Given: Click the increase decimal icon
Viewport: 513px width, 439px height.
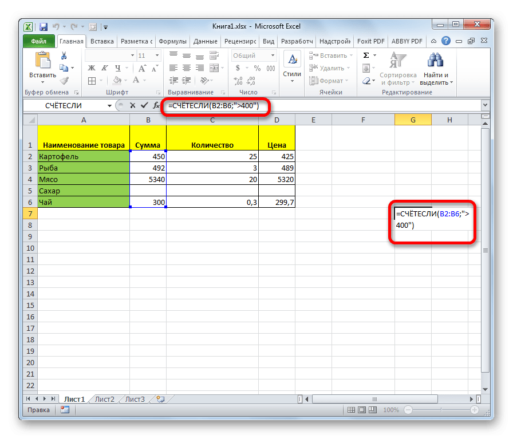Looking at the screenshot, I should [x=238, y=81].
